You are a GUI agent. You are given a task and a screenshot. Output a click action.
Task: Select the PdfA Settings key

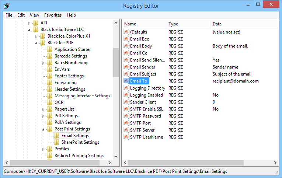click(67, 122)
